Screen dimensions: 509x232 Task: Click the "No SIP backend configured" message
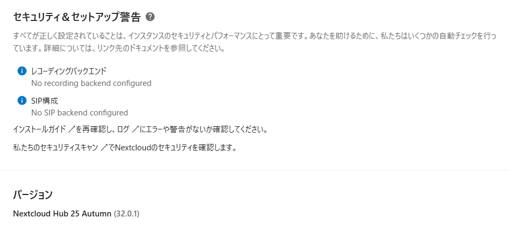point(79,113)
